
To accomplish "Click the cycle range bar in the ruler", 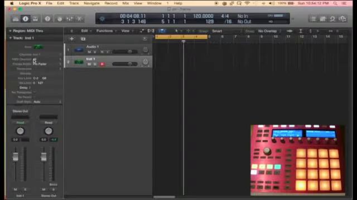I will tap(181, 37).
